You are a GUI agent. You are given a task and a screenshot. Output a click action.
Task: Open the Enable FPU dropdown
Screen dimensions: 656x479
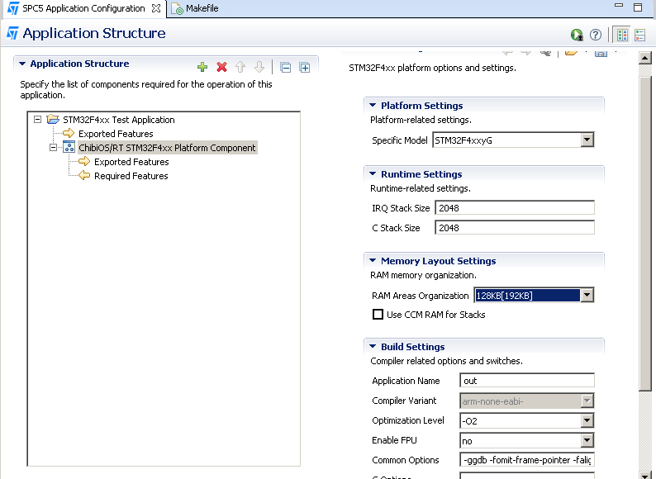587,440
